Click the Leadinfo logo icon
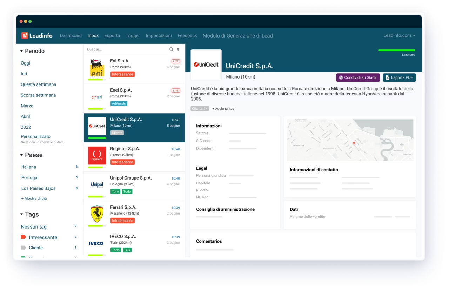This screenshot has width=449, height=291. tap(25, 35)
